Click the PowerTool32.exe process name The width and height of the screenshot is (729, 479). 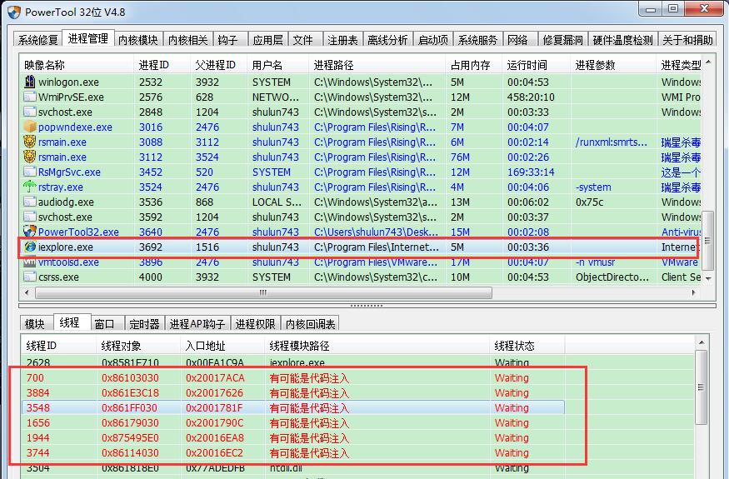[78, 232]
